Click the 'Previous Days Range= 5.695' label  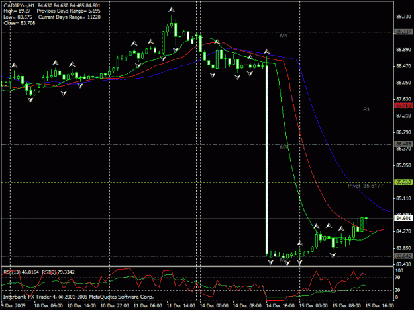click(x=69, y=11)
